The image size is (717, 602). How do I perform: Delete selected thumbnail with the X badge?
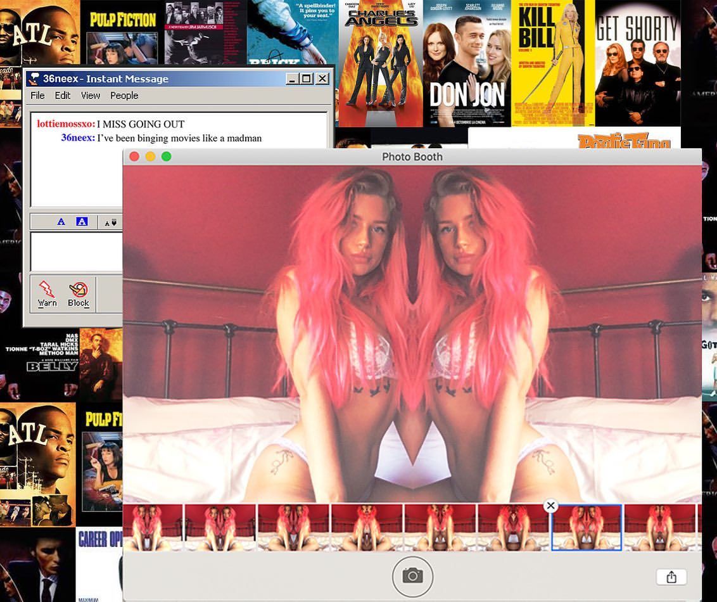[x=550, y=505]
